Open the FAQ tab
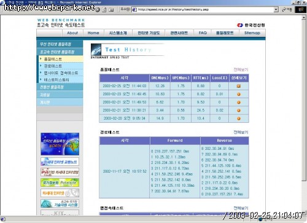Image resolution: width=307 pixels, height=223 pixels. click(x=203, y=33)
